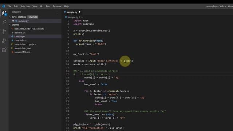Click line number 22 in gutter
The width and height of the screenshot is (233, 131).
coord(67,91)
